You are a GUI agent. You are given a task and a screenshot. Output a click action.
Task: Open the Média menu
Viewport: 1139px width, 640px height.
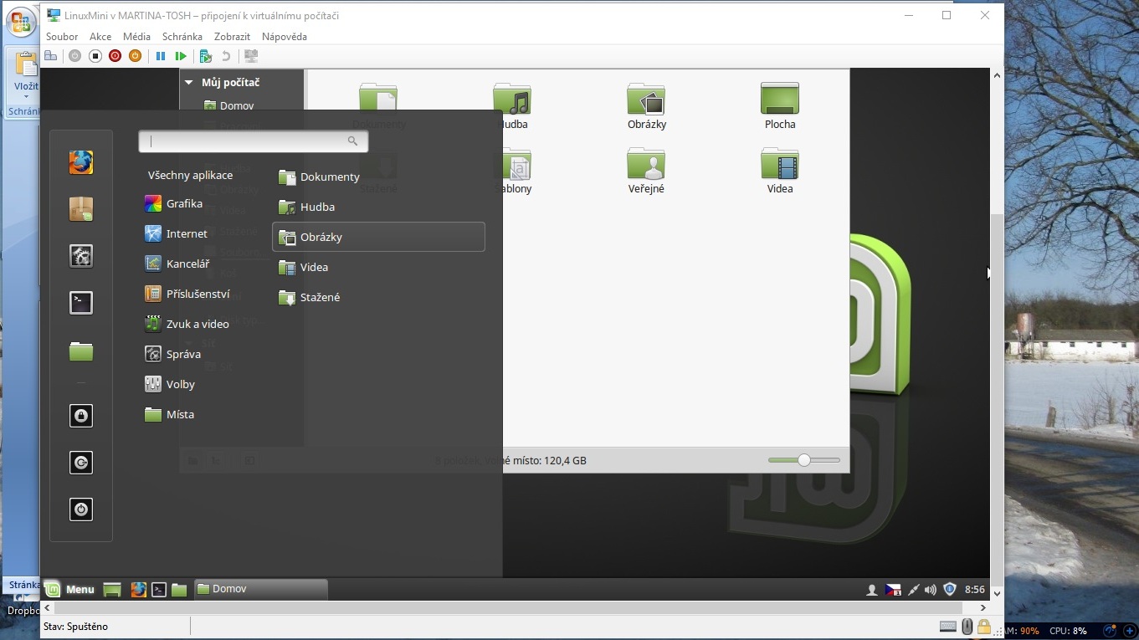tap(136, 37)
